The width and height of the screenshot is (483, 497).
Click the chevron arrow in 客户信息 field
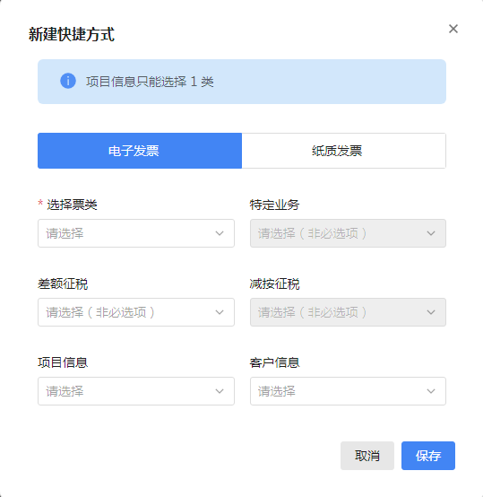[x=431, y=391]
